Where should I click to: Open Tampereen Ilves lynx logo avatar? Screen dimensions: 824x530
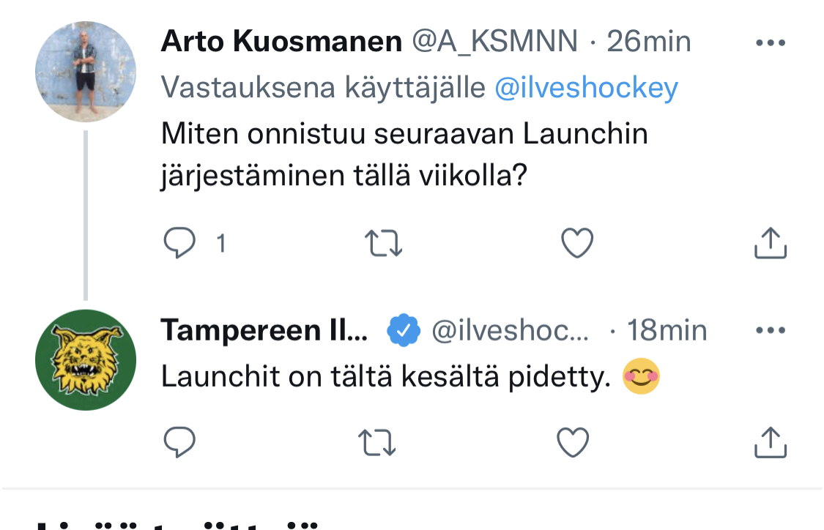[86, 359]
